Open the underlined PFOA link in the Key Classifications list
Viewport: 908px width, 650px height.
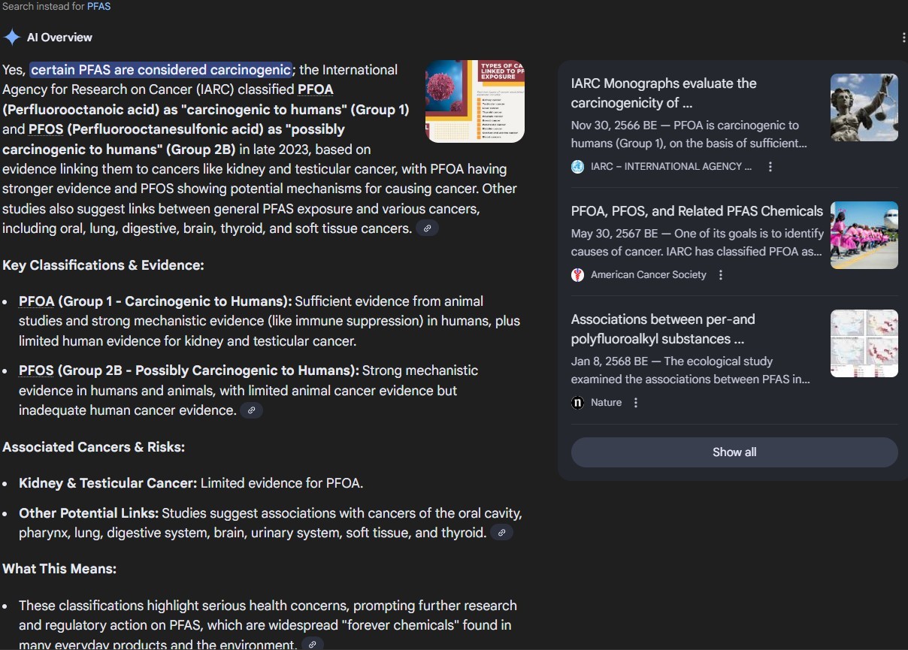pyautogui.click(x=37, y=301)
